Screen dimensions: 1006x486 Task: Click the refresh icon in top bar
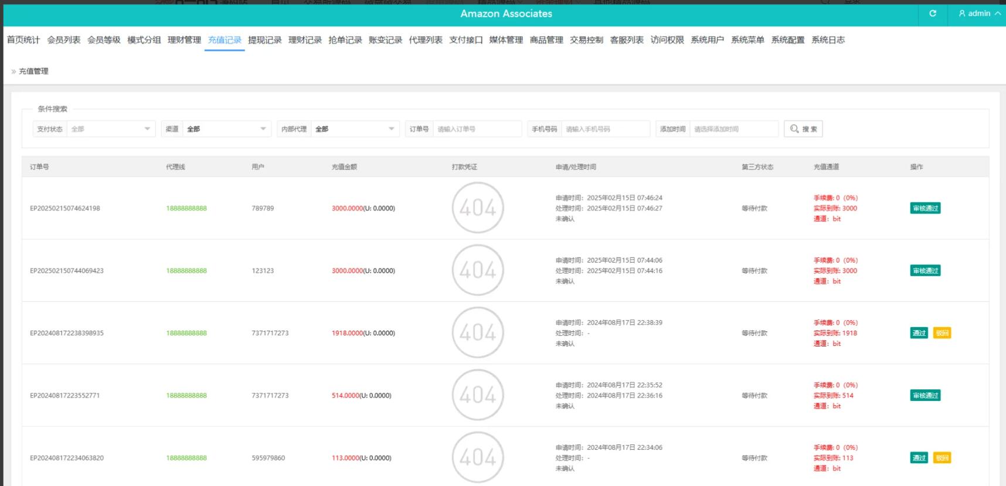pyautogui.click(x=932, y=13)
